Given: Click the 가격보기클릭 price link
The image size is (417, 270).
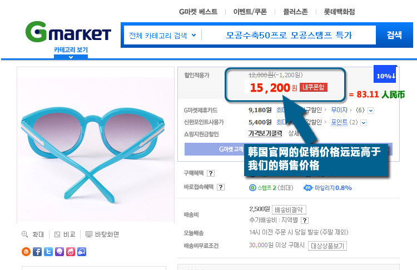Looking at the screenshot, I should (265, 133).
